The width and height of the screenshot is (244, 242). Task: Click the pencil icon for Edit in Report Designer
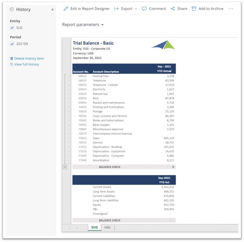click(x=66, y=9)
